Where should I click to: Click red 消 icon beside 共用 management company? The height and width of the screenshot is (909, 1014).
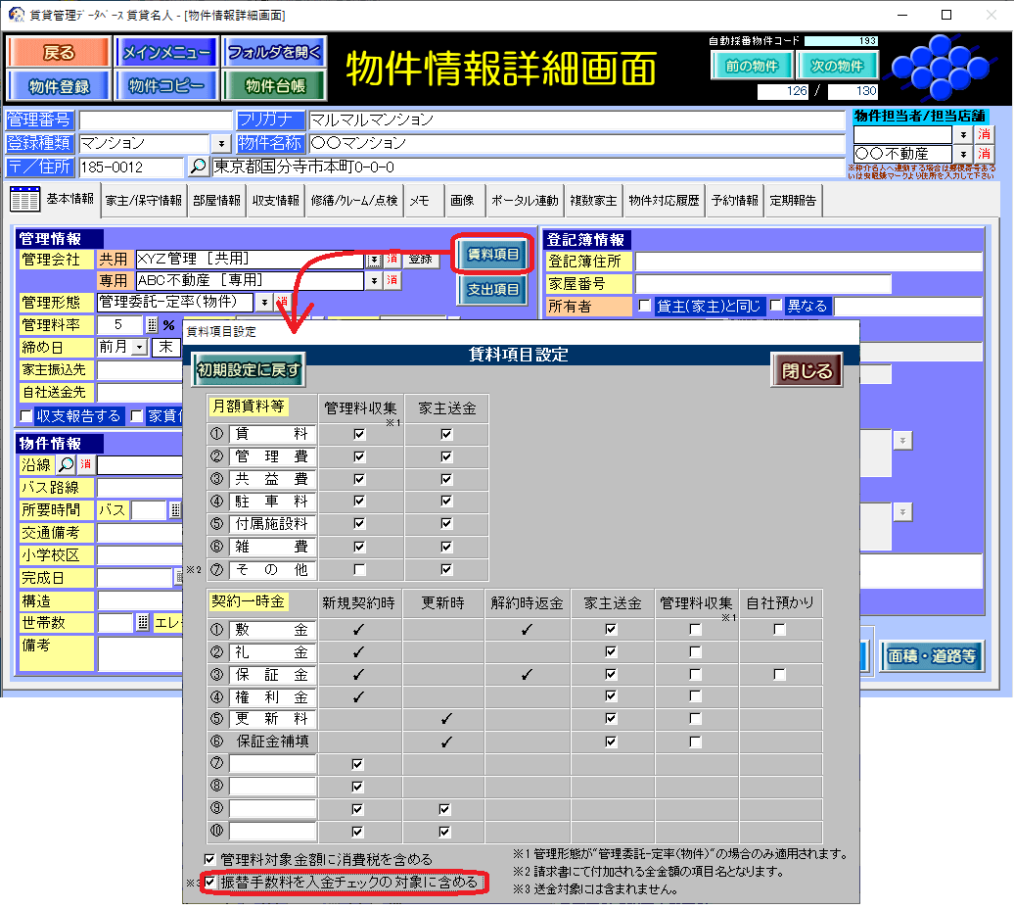(x=392, y=260)
